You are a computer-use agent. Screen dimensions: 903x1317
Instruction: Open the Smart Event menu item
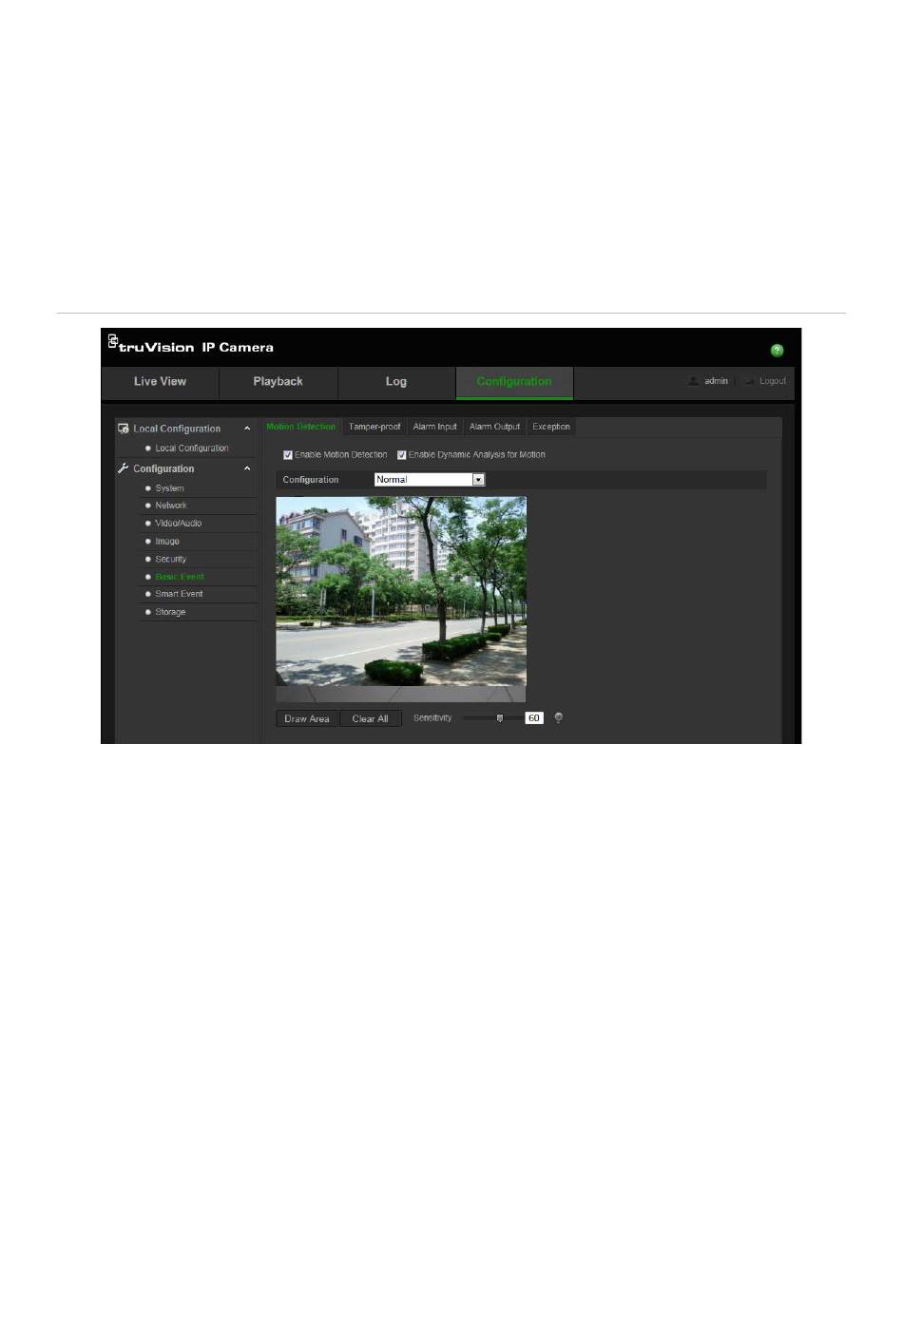tap(179, 594)
